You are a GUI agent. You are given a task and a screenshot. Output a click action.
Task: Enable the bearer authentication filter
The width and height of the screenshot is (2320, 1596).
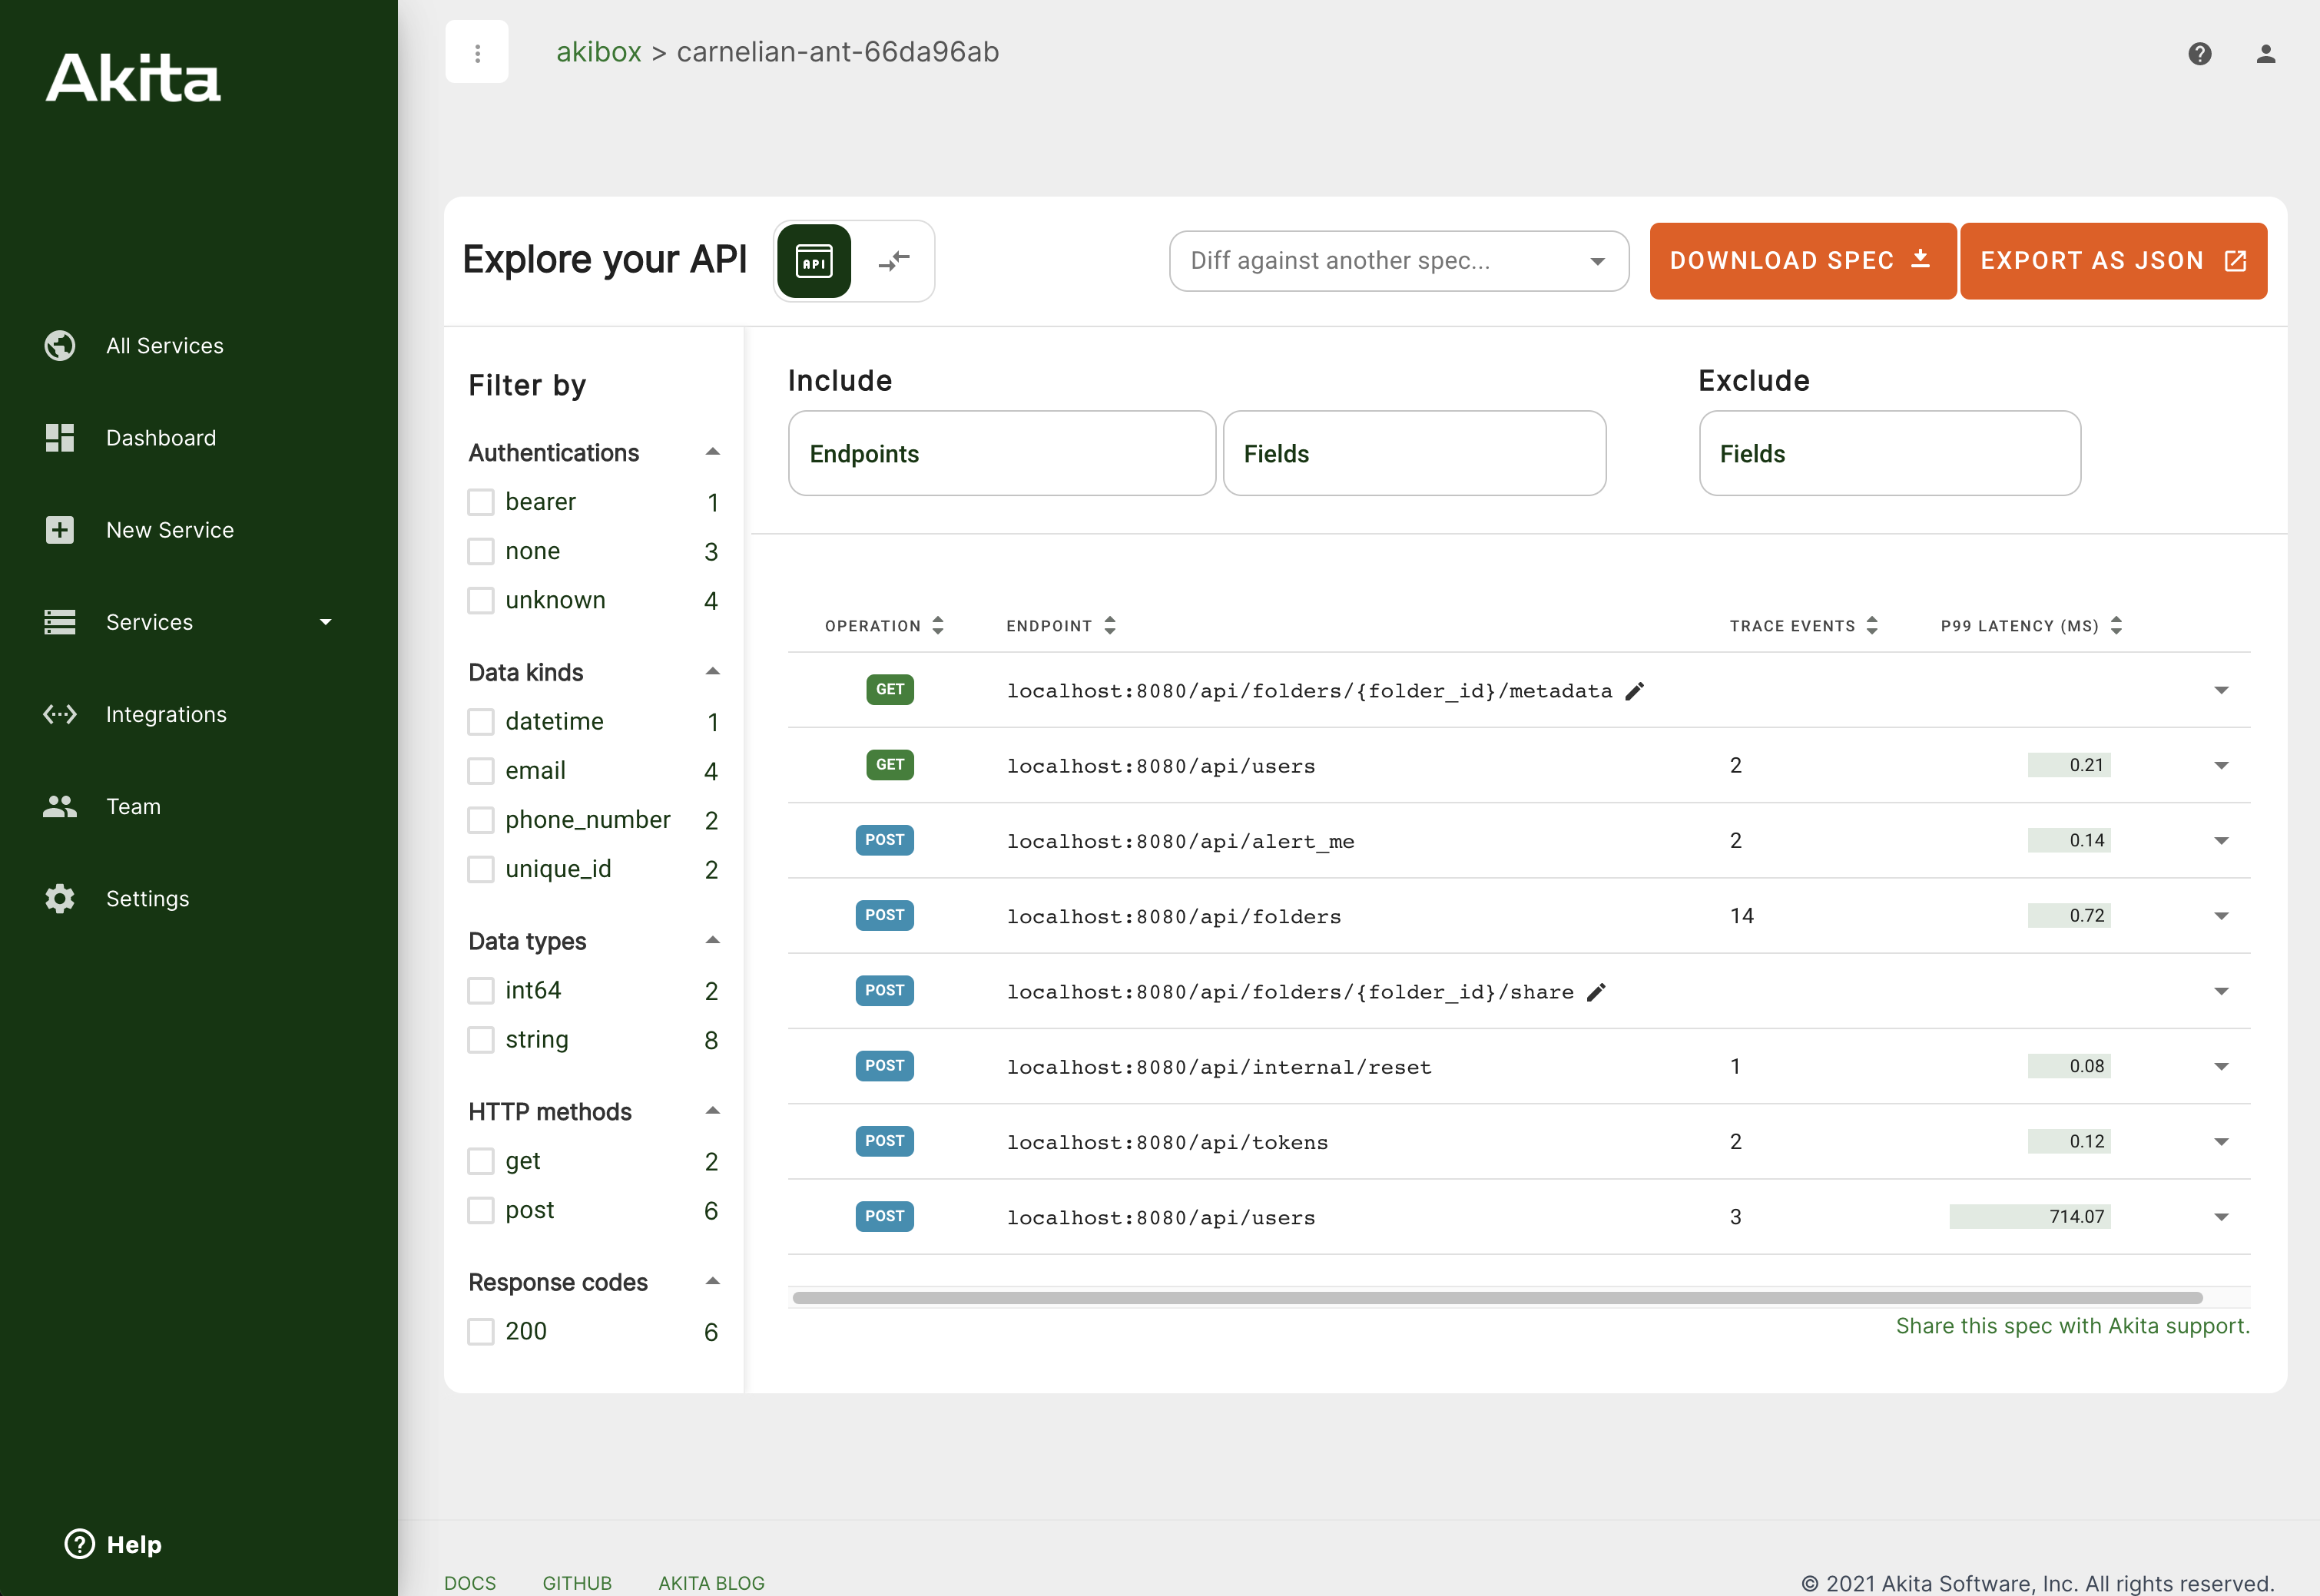pos(481,502)
